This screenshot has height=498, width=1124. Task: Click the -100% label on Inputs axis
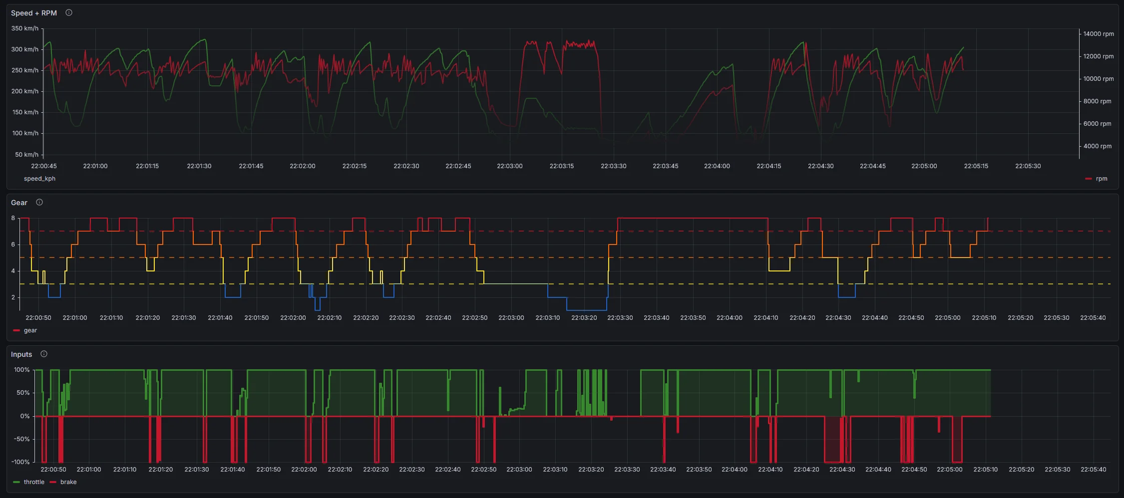click(20, 462)
